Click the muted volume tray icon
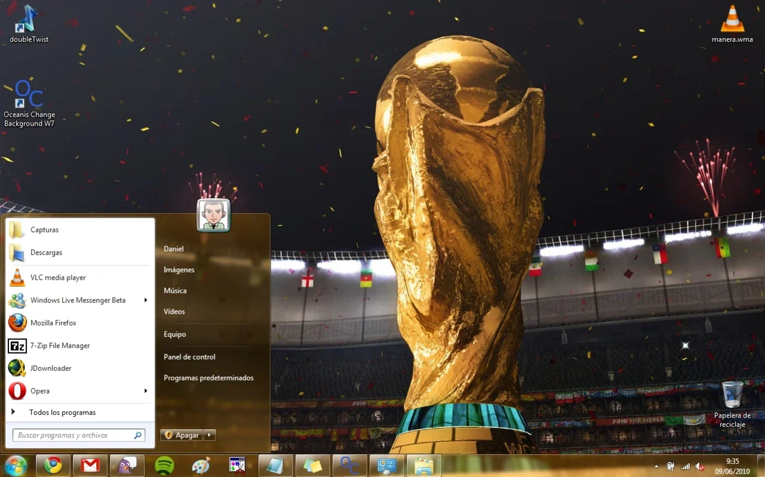This screenshot has width=765, height=477. (x=699, y=466)
